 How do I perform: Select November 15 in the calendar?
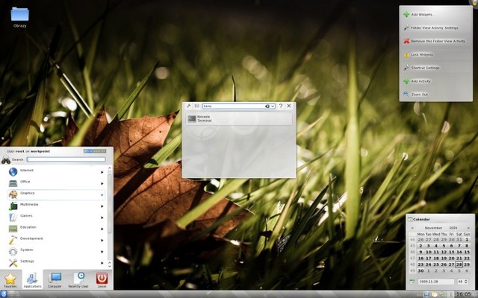tap(467, 252)
